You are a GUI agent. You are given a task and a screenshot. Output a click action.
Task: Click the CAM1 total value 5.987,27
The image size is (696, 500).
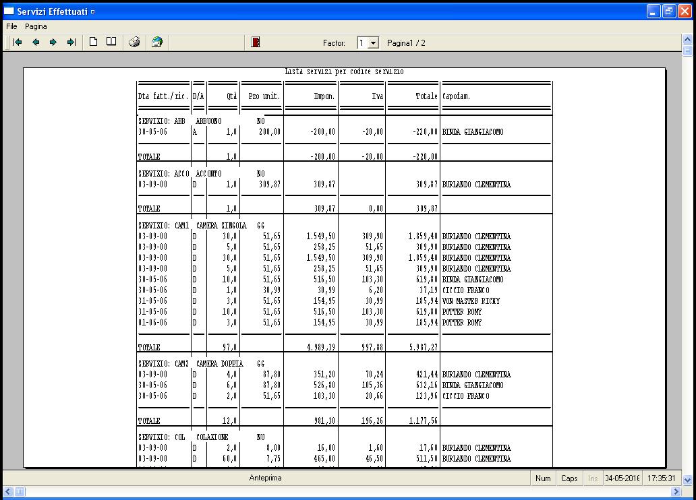pyautogui.click(x=424, y=348)
